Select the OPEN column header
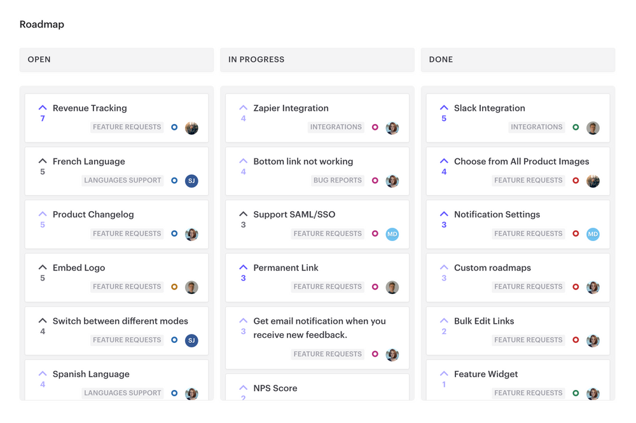Viewport: 636px width, 423px height. point(39,59)
